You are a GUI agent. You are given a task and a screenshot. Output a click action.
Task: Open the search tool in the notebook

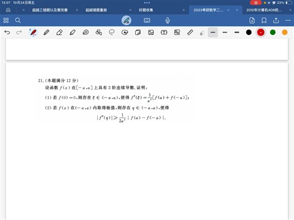click(x=18, y=20)
